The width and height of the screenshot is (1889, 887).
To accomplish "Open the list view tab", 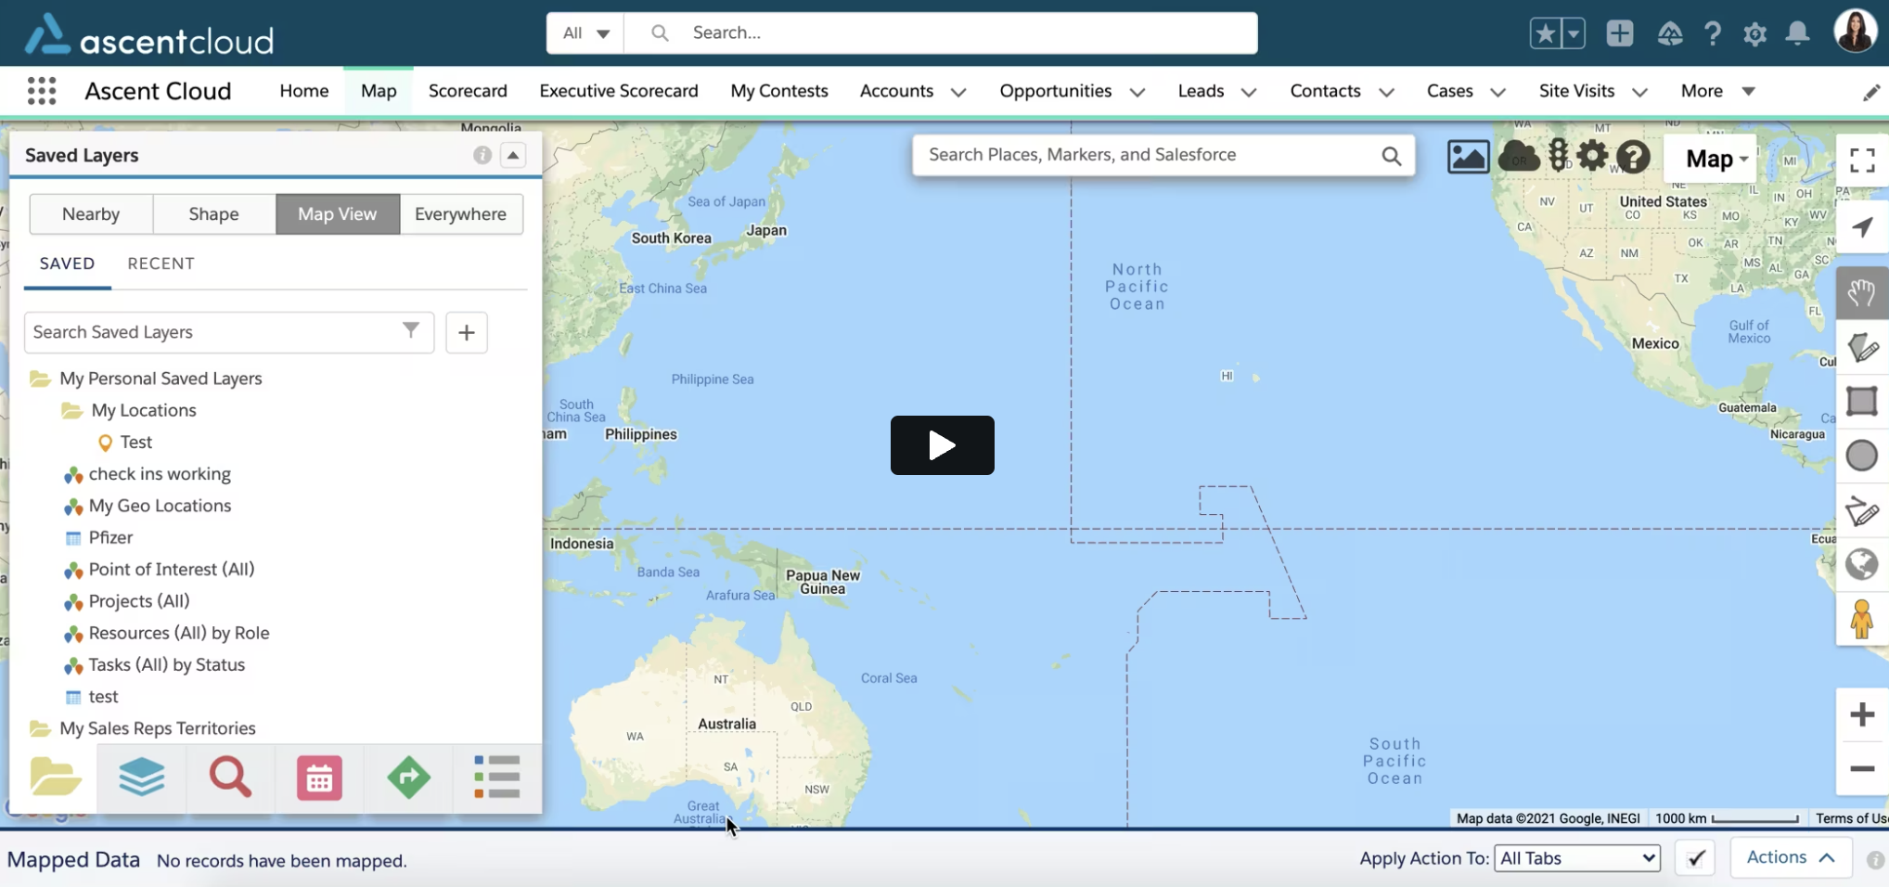I will coord(496,778).
